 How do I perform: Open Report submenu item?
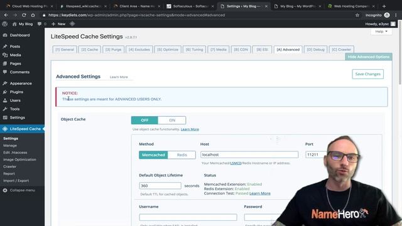pos(9,173)
